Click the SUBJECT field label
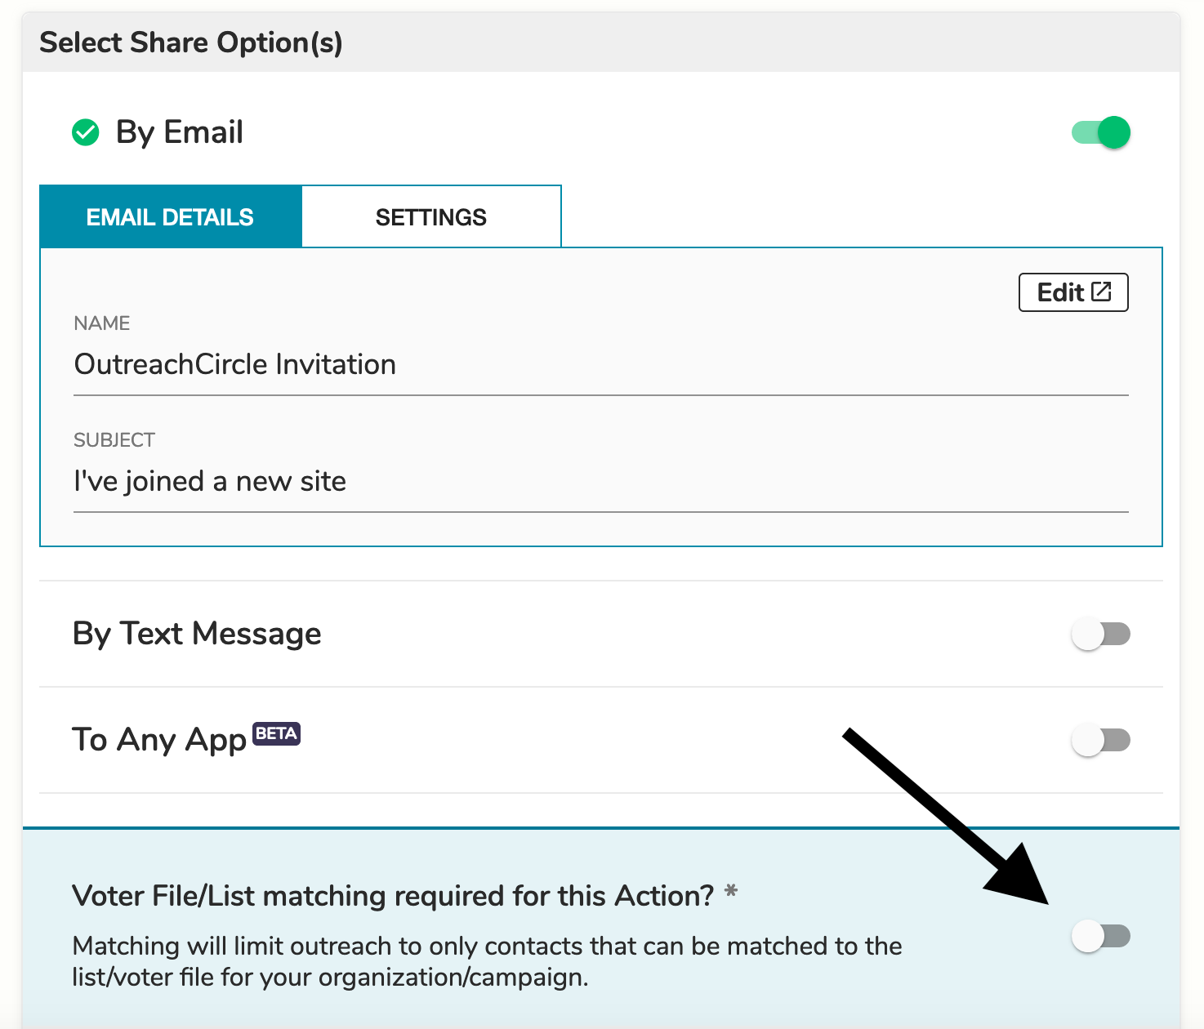 pyautogui.click(x=114, y=440)
